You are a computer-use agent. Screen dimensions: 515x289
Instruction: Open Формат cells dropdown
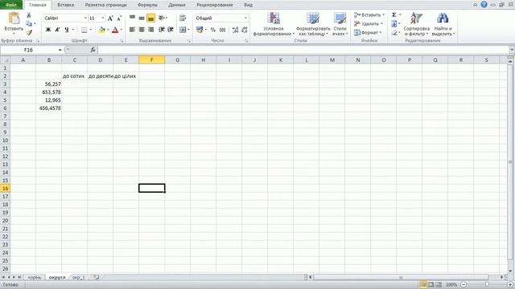click(x=369, y=33)
